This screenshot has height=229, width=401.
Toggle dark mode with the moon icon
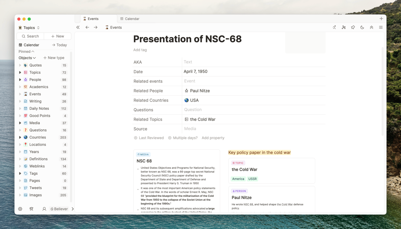362,28
